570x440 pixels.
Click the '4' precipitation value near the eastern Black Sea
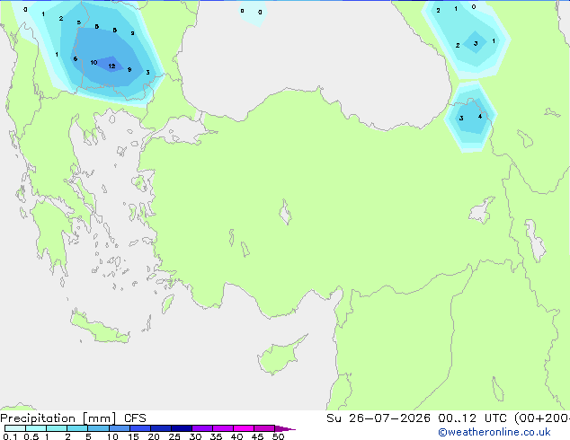tap(480, 116)
